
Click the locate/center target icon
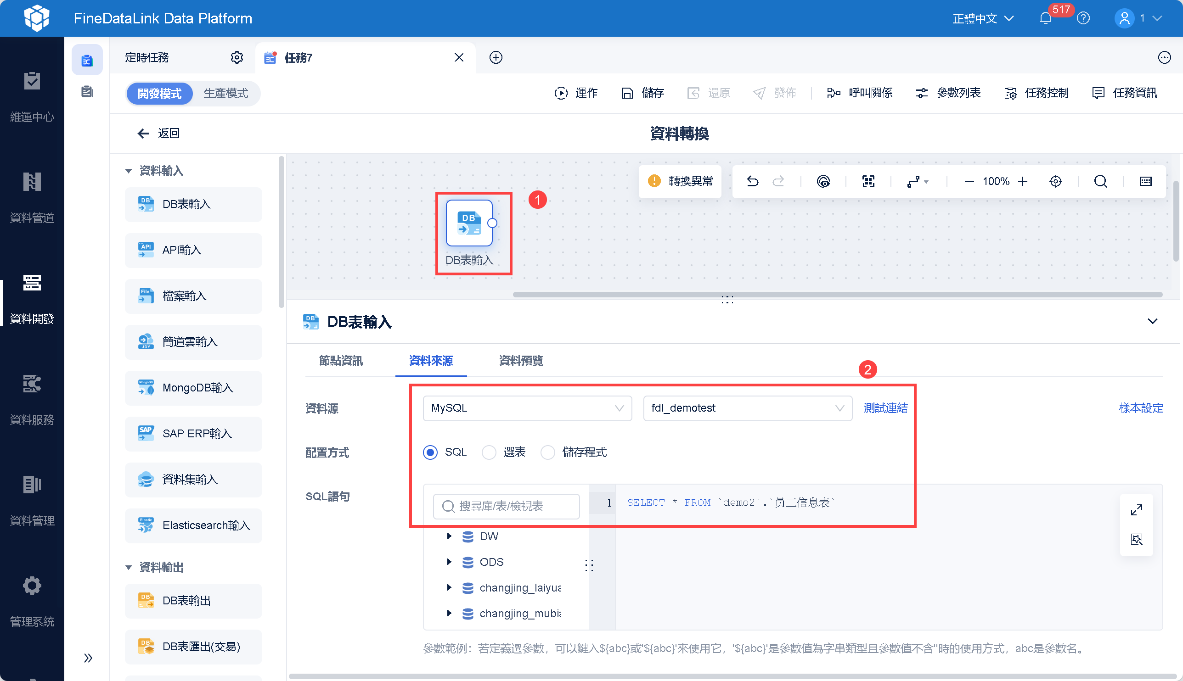[1055, 181]
